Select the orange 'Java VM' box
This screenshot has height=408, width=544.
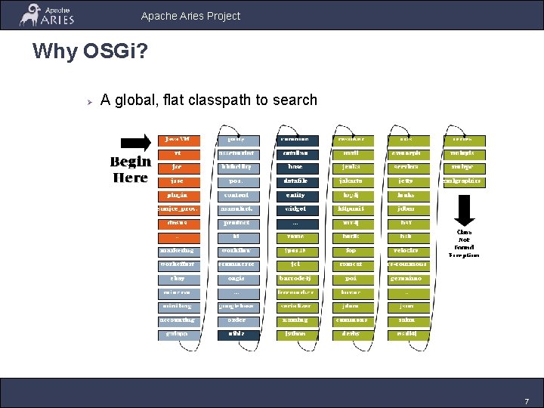coord(179,141)
